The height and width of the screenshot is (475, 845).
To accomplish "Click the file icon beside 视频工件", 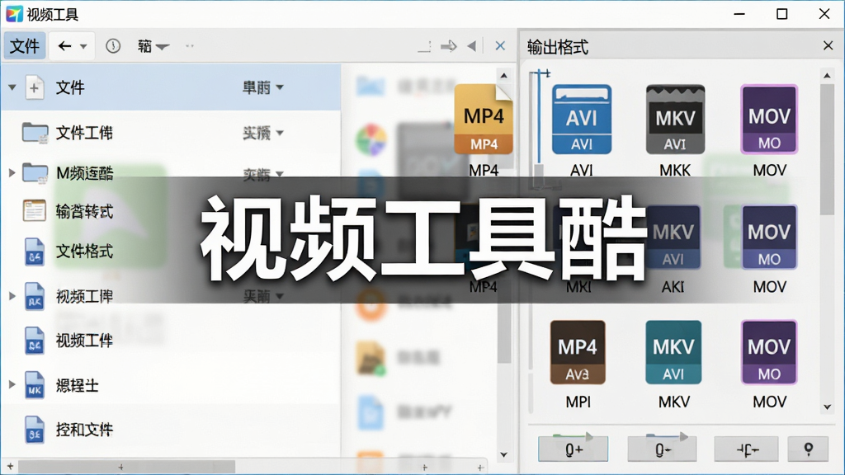I will point(35,341).
